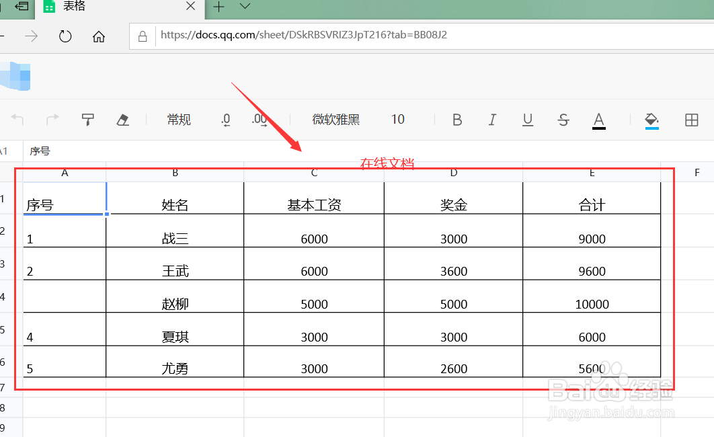
Task: Click the browser refresh icon
Action: [x=65, y=36]
